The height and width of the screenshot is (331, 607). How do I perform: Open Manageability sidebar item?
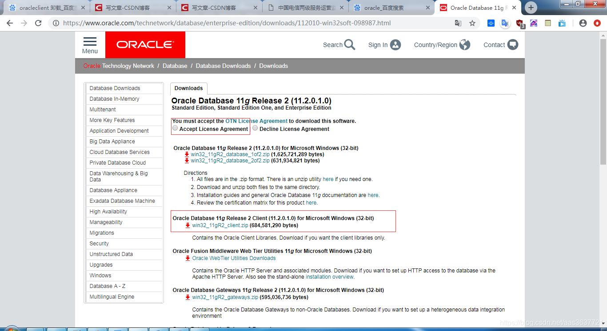coord(124,222)
